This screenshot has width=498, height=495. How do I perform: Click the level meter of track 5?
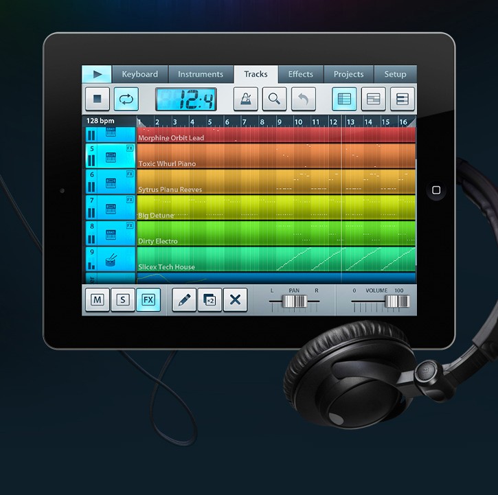click(x=91, y=161)
